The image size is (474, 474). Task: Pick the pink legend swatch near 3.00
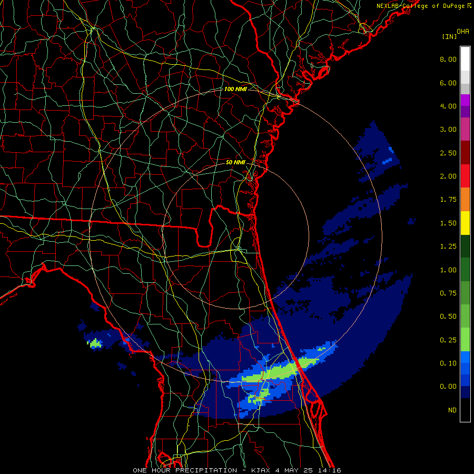(465, 129)
